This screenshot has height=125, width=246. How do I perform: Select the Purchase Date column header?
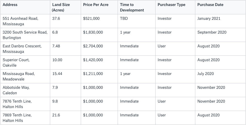pos(220,7)
